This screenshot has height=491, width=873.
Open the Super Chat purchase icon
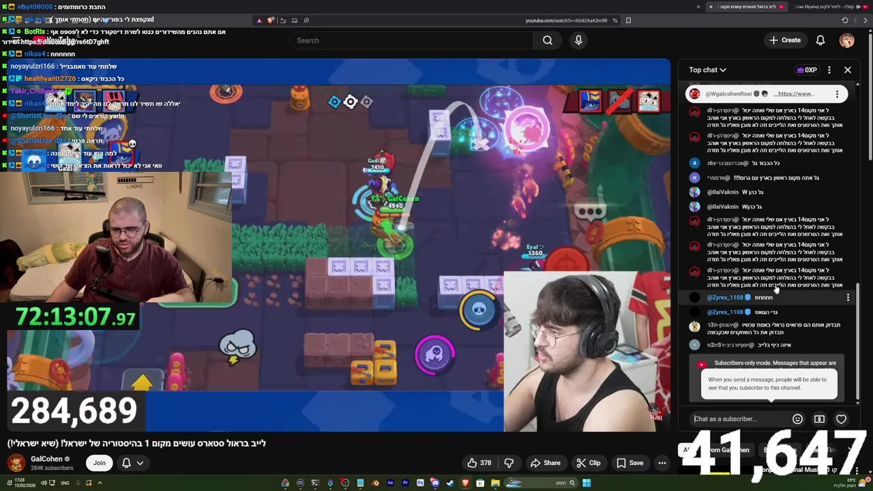point(819,419)
